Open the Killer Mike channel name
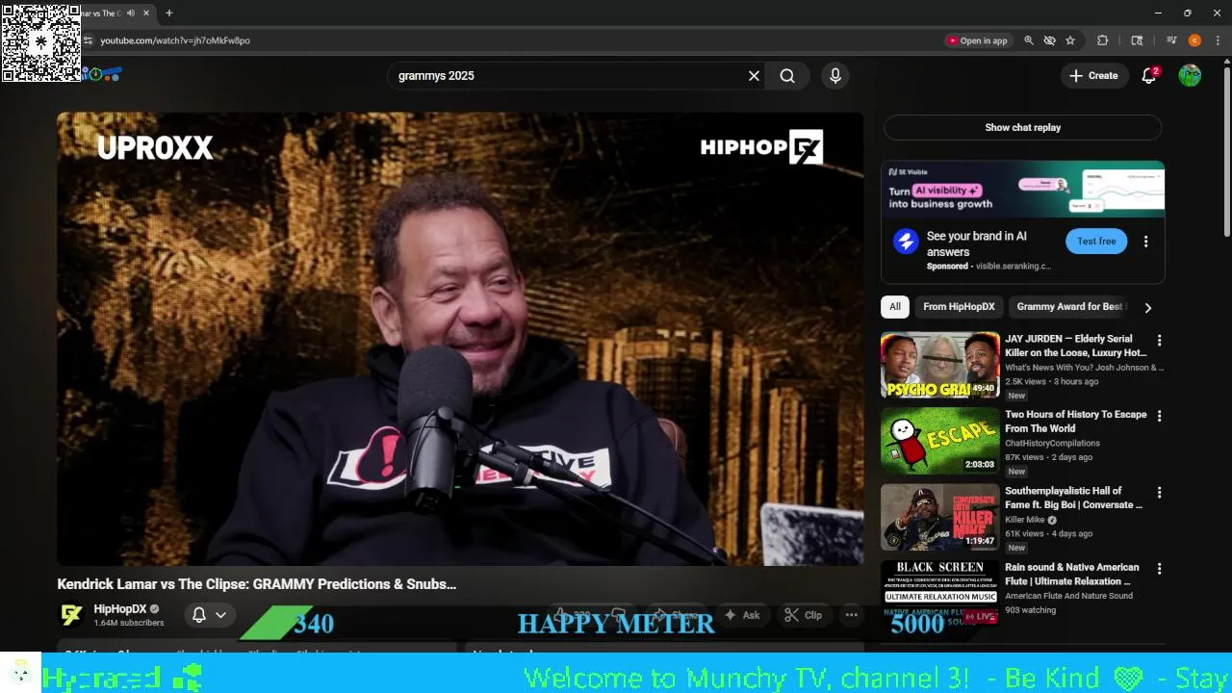Image resolution: width=1232 pixels, height=693 pixels. pos(1025,520)
